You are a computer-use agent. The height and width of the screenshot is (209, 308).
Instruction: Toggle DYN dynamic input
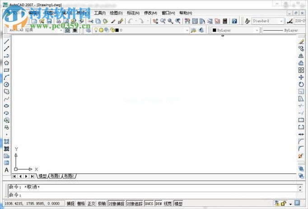(159, 204)
